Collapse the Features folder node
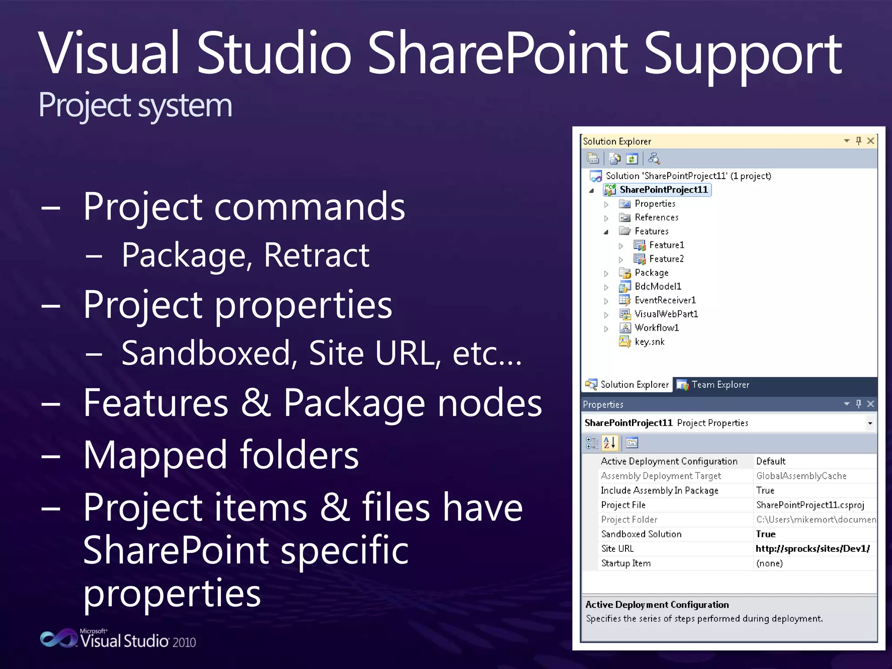892x669 pixels. (606, 232)
